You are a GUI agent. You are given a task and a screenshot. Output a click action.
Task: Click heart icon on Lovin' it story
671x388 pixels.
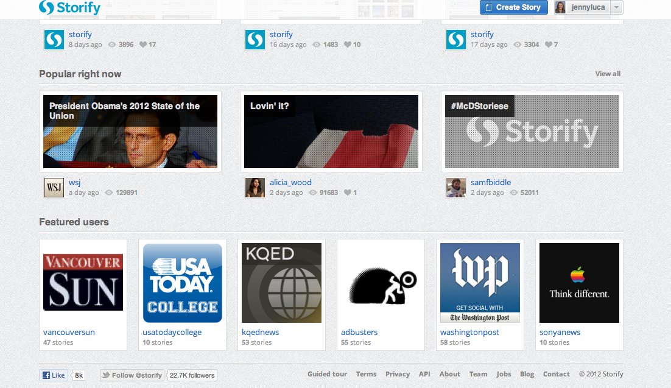pyautogui.click(x=348, y=192)
